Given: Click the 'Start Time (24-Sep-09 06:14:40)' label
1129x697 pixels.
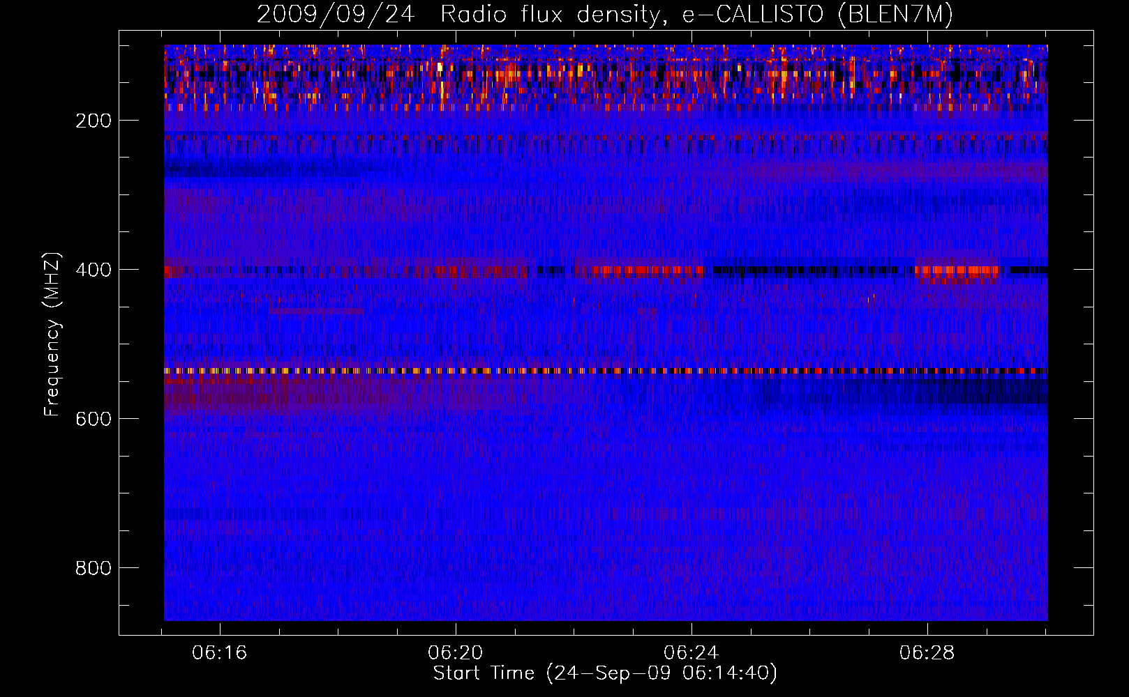Looking at the screenshot, I should point(605,673).
